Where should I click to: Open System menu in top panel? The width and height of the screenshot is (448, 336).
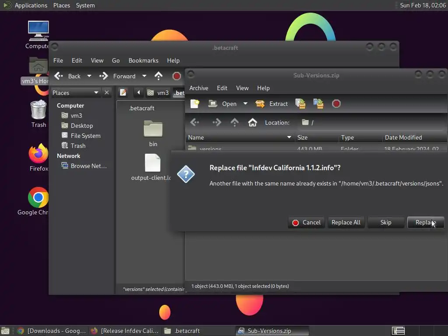coord(85,5)
